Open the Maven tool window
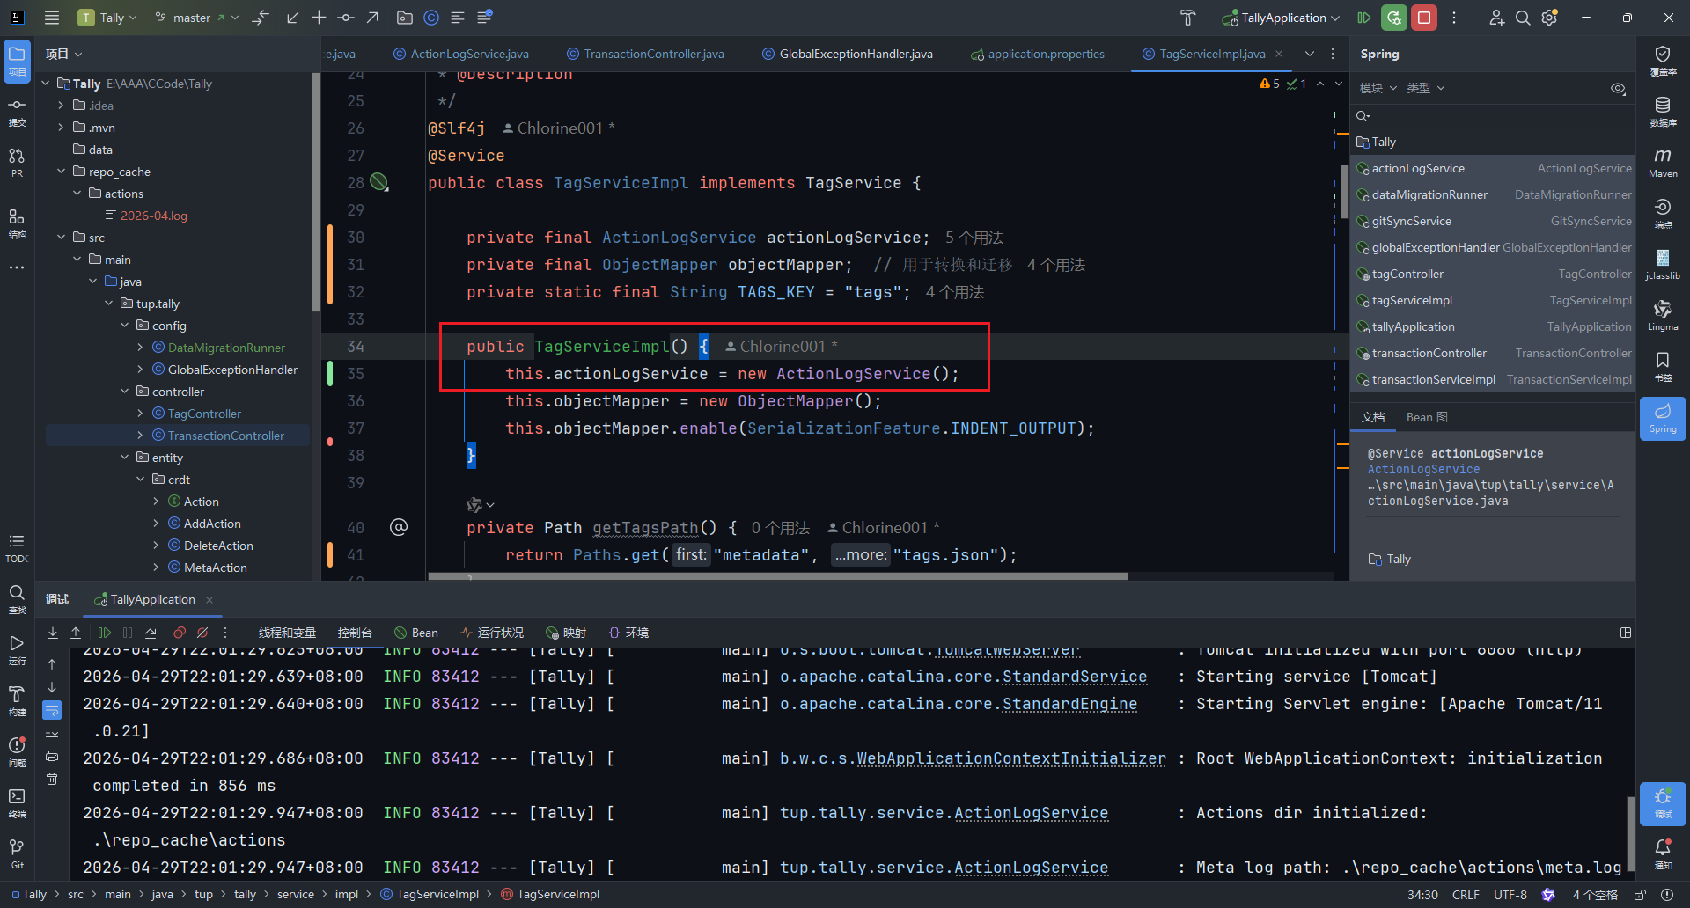The width and height of the screenshot is (1690, 908). [1663, 163]
